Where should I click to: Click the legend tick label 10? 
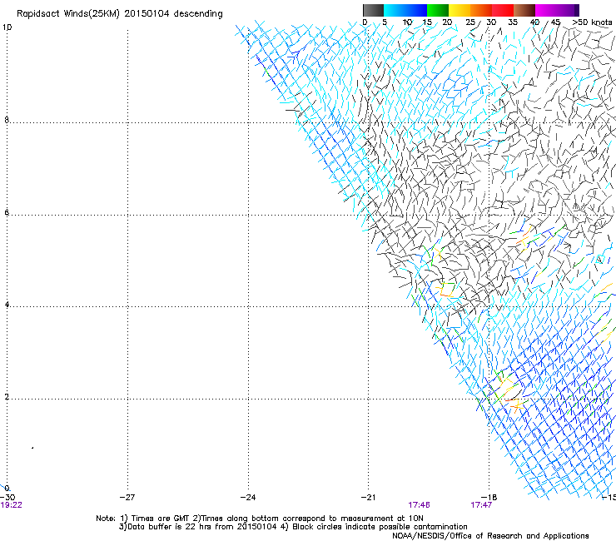click(407, 22)
